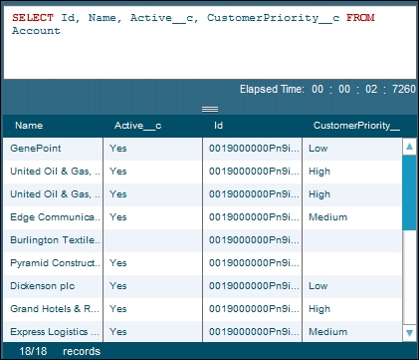Screen dimensions: 419x360
Task: Select the Dickenson plc row
Action: point(202,286)
